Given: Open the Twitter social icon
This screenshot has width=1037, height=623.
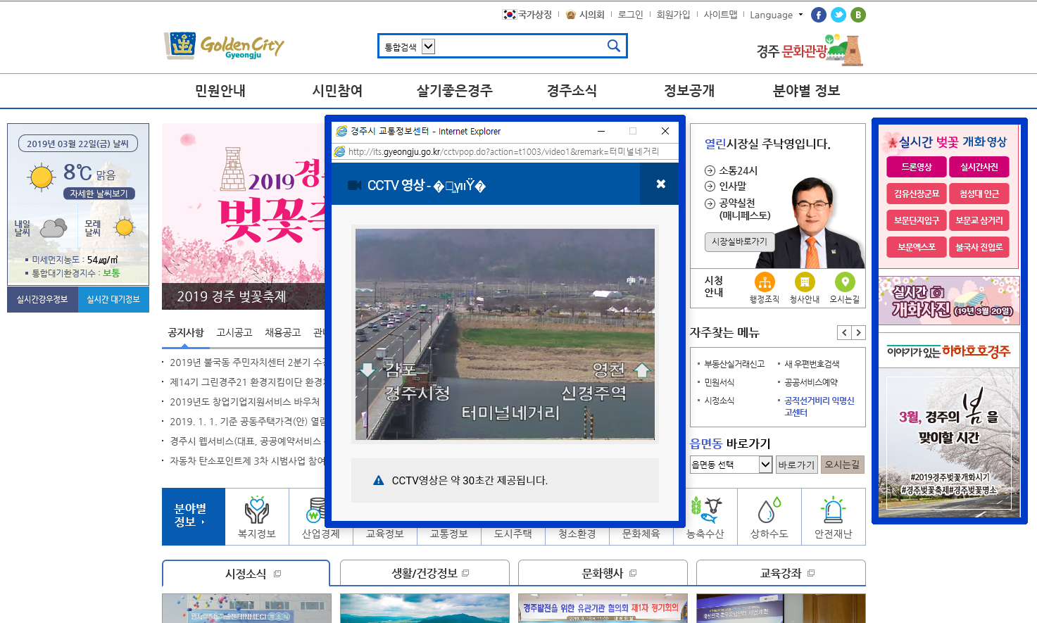Looking at the screenshot, I should [838, 15].
